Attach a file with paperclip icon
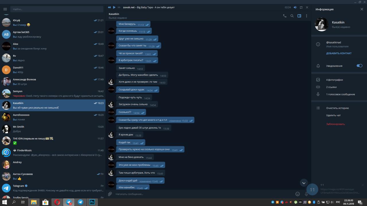The height and width of the screenshot is (206, 367). point(110,194)
